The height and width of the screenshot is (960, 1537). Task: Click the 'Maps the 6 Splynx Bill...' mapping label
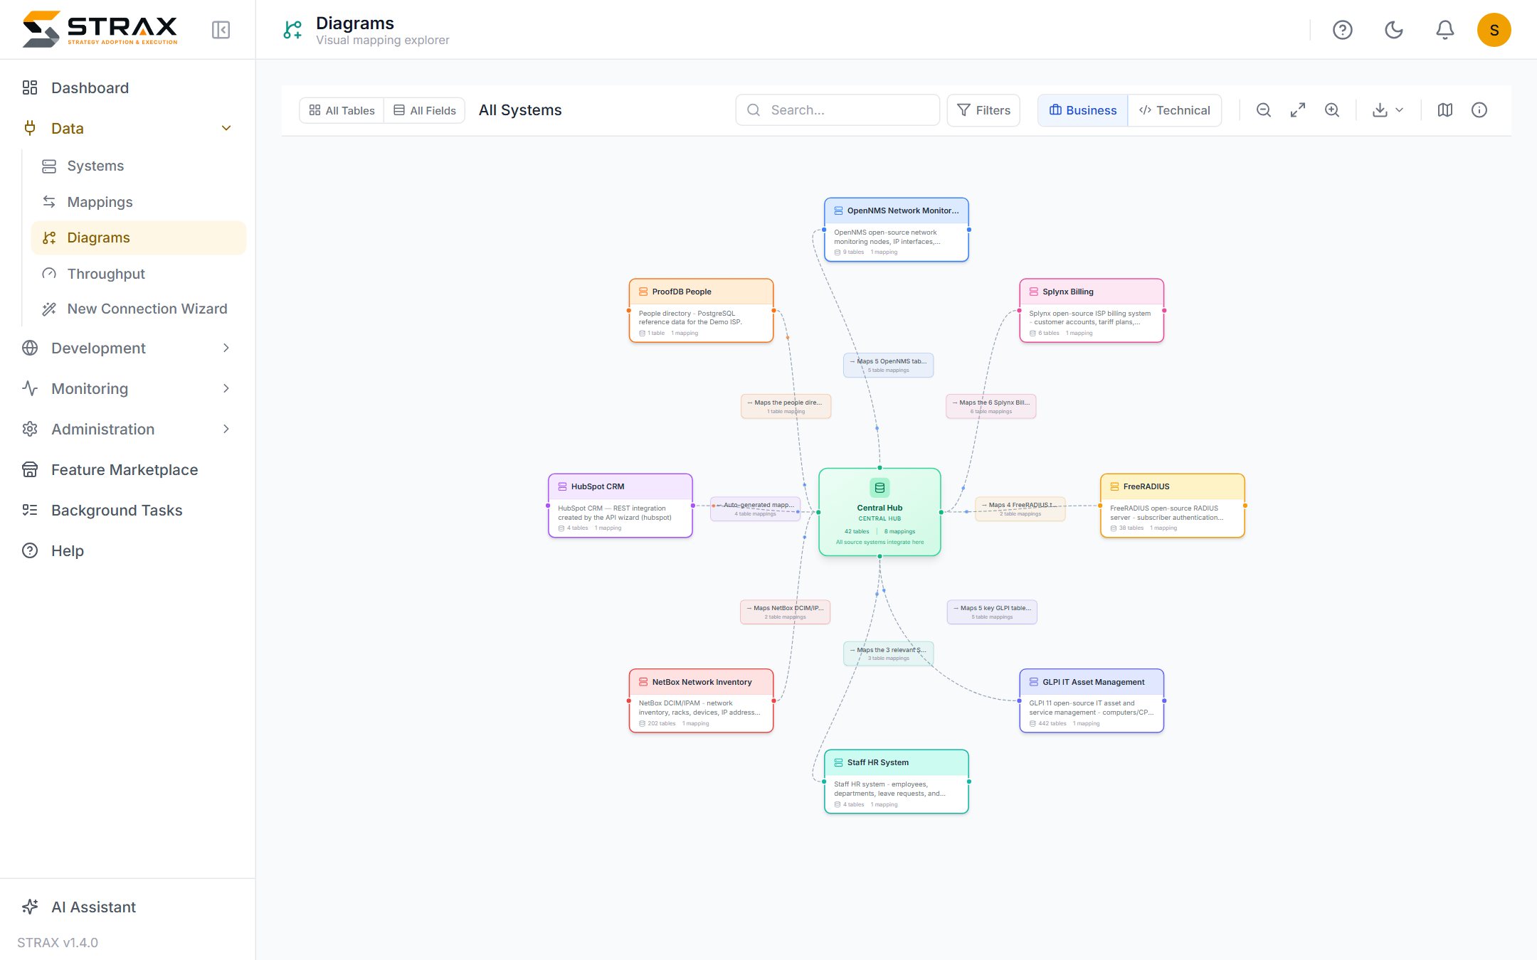click(x=991, y=406)
